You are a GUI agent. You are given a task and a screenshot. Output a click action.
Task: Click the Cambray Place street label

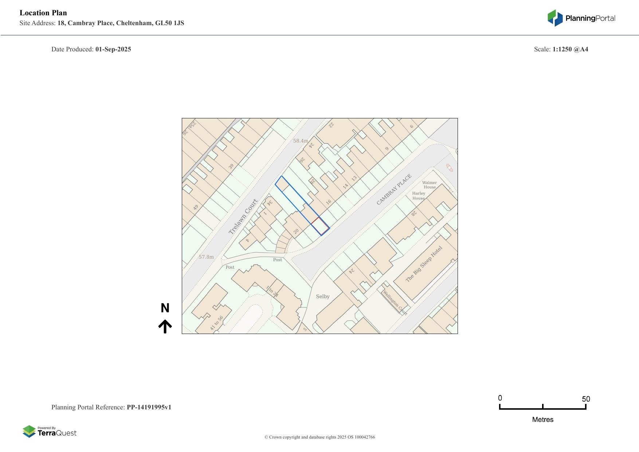tap(394, 189)
